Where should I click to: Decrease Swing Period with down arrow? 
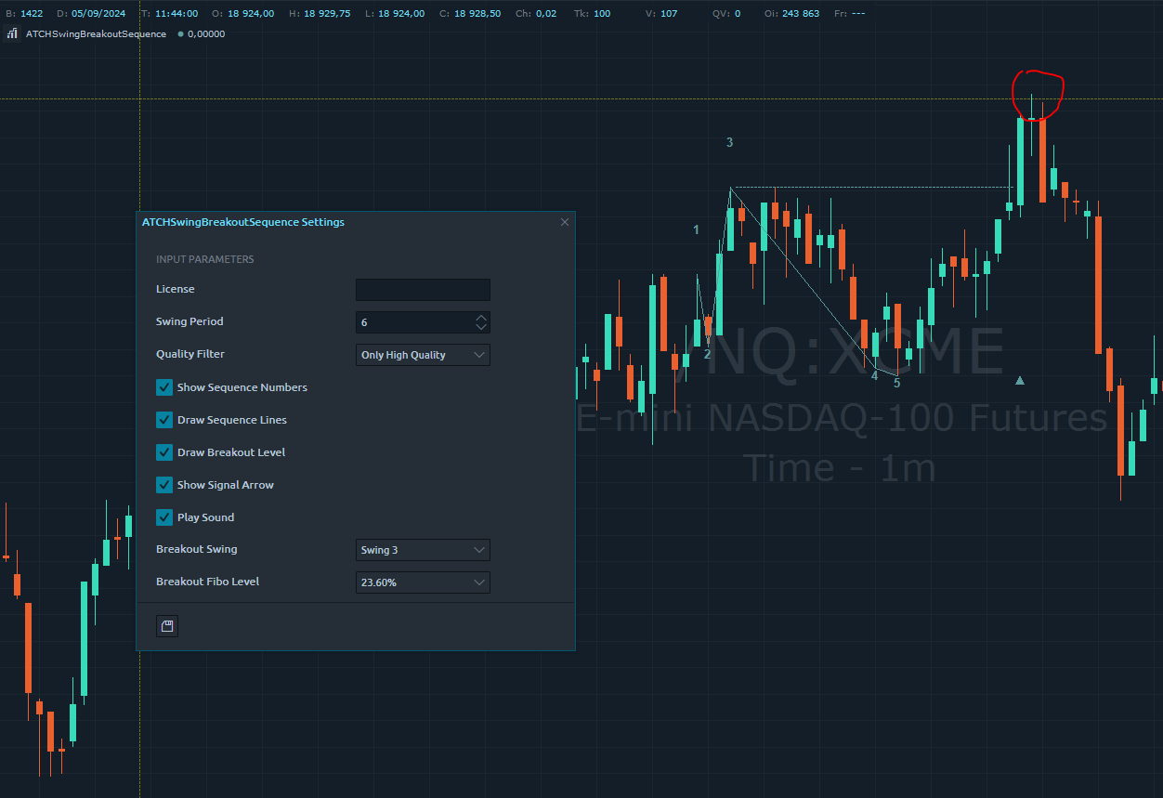coord(480,327)
